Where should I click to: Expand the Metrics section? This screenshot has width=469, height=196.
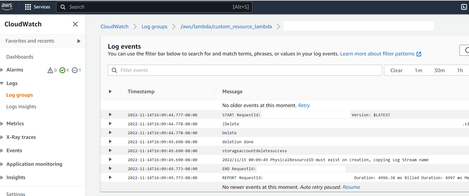[x=2, y=124]
